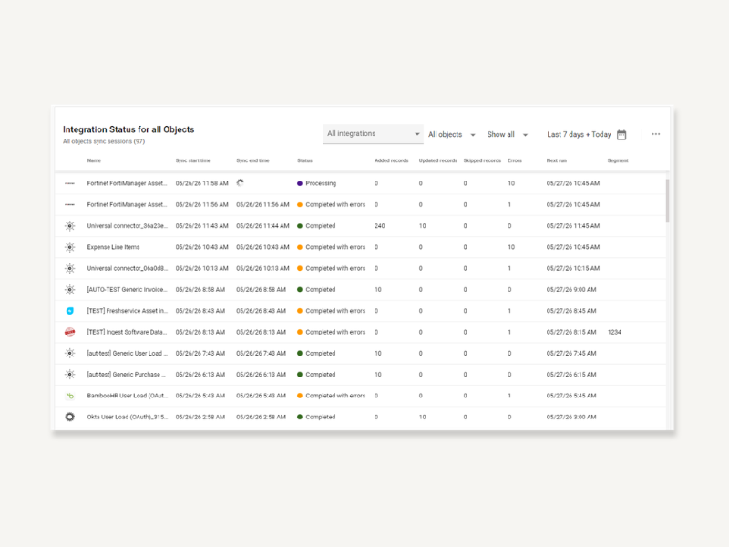Sort by the Errors column header
729x547 pixels.
pos(515,160)
